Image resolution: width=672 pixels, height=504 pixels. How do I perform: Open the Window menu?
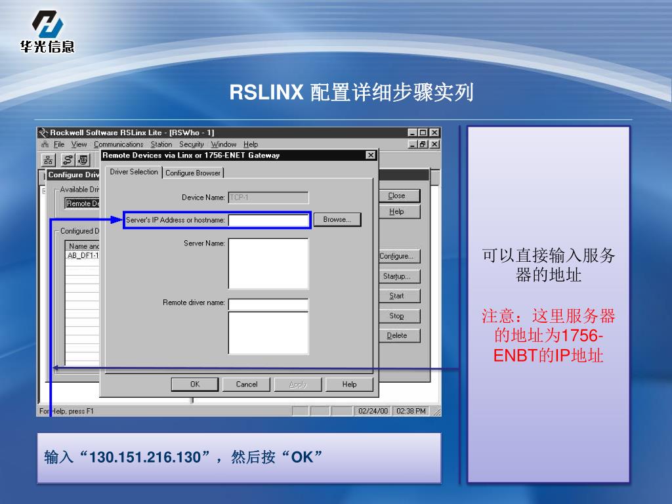(224, 144)
